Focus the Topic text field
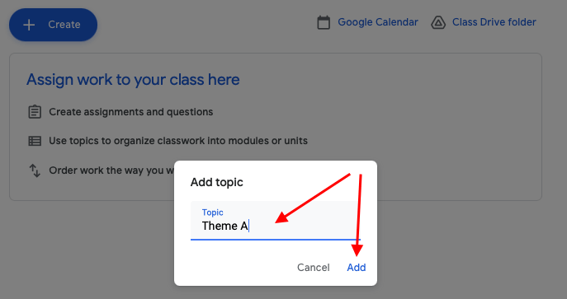The width and height of the screenshot is (567, 299). point(276,221)
